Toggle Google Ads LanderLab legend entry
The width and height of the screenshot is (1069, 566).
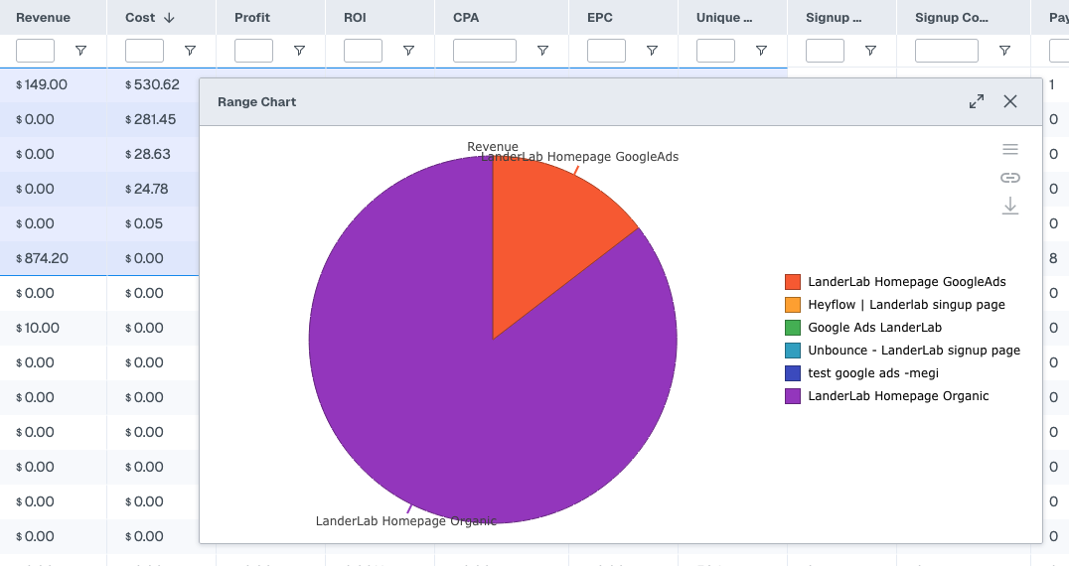pyautogui.click(x=874, y=328)
